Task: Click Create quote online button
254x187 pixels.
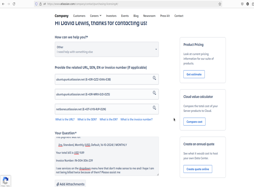Action: (x=198, y=169)
